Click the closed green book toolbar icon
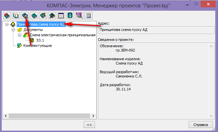This screenshot has width=218, height=132. coord(34,16)
